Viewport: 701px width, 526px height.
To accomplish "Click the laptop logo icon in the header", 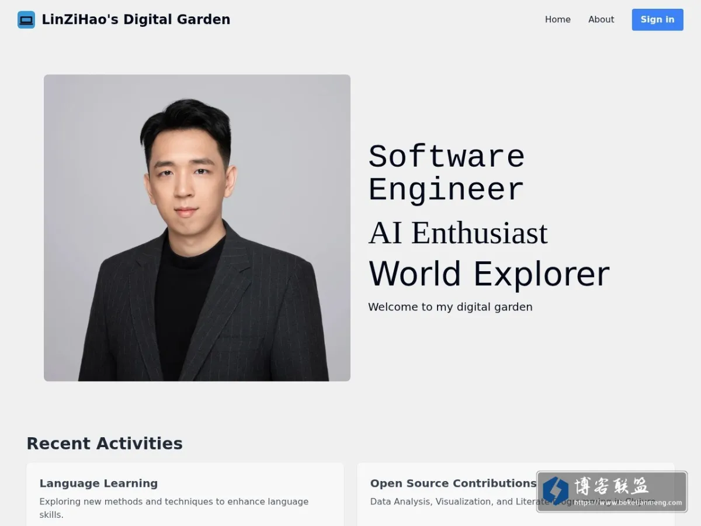I will [x=26, y=20].
